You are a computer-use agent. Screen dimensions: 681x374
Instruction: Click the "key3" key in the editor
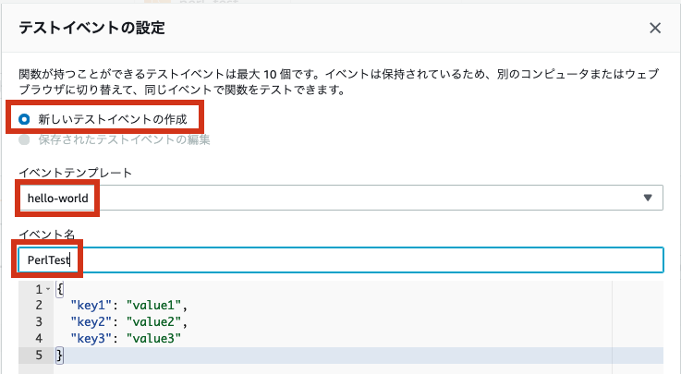click(91, 338)
